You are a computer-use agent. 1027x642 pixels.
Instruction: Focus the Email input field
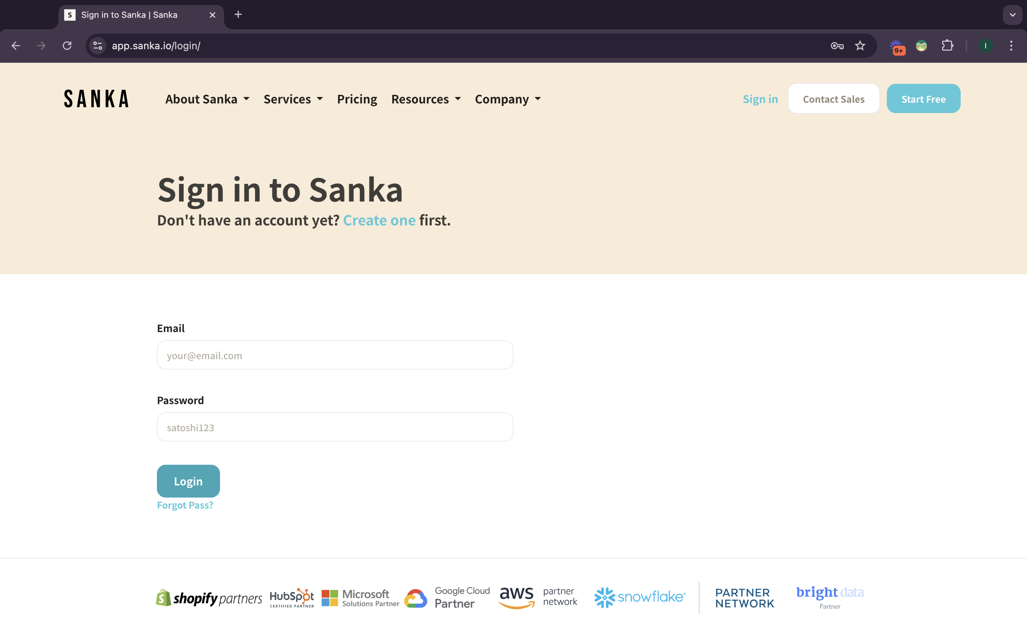pyautogui.click(x=335, y=355)
